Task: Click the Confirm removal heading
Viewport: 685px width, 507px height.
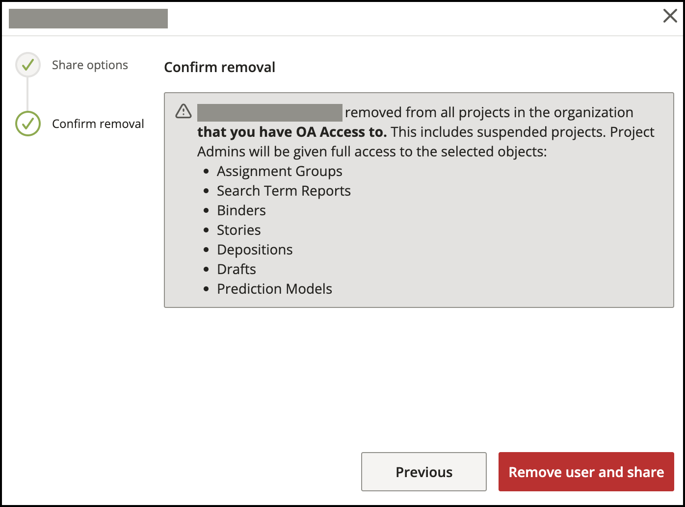Action: [x=219, y=67]
